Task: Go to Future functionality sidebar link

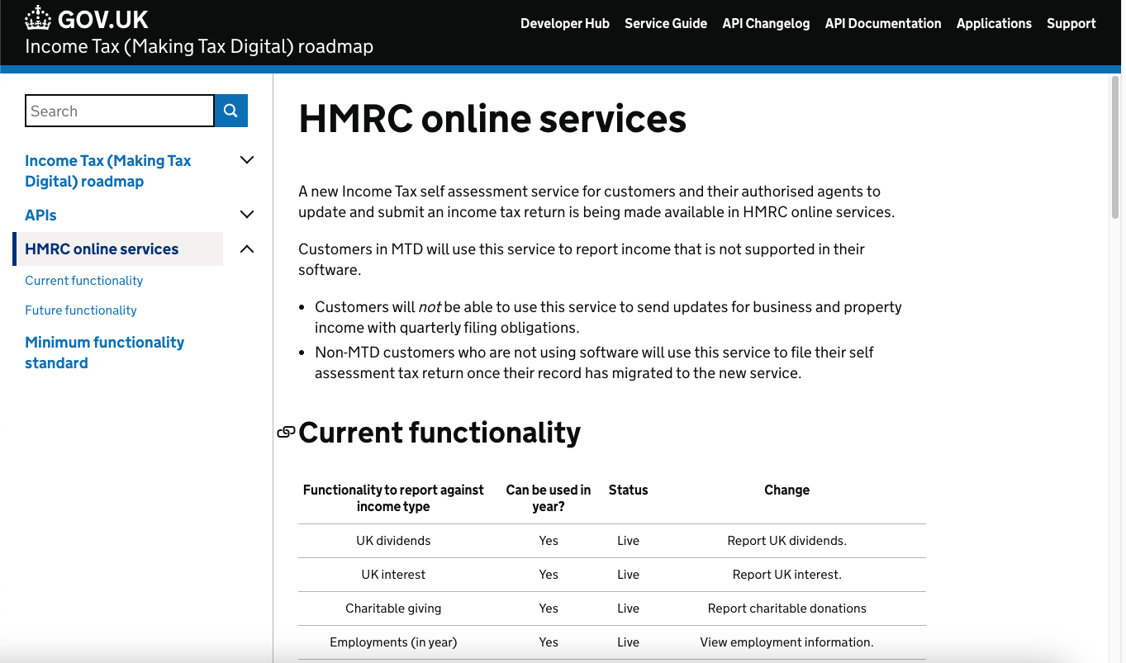Action: pos(81,310)
